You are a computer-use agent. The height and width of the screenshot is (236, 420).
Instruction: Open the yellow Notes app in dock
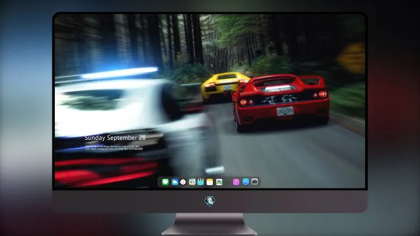point(210,182)
